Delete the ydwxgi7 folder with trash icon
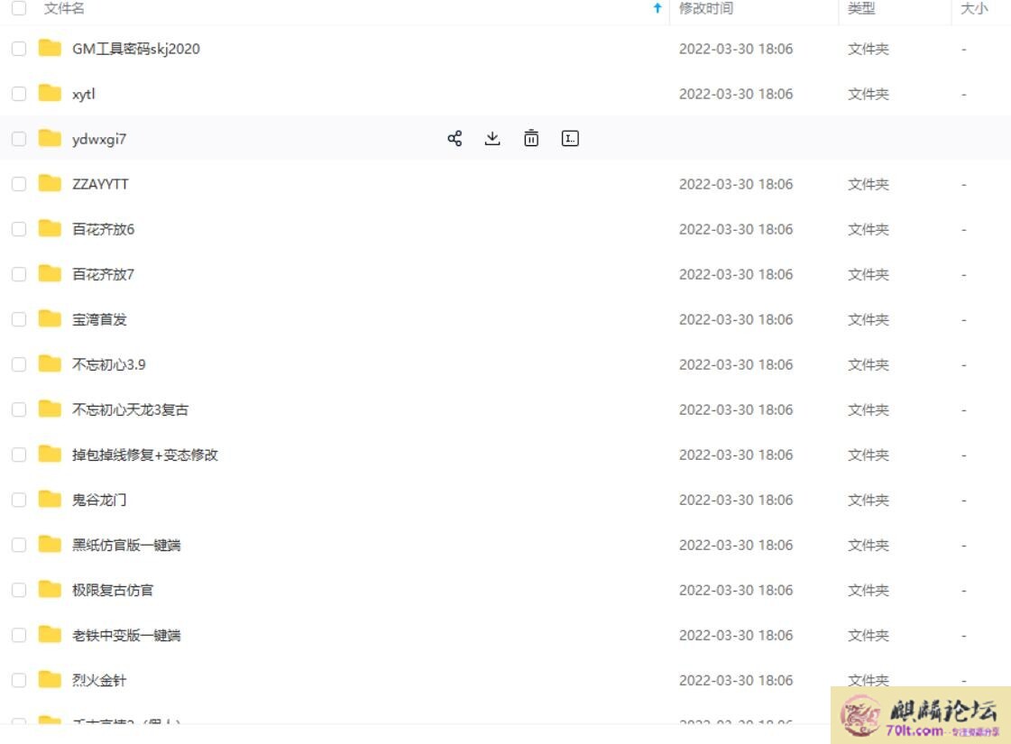Image resolution: width=1011 pixels, height=744 pixels. (x=531, y=139)
